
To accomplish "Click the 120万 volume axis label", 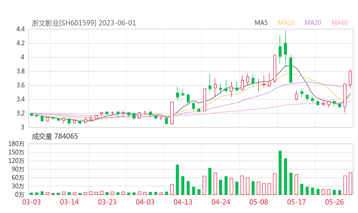I will click(x=16, y=161).
